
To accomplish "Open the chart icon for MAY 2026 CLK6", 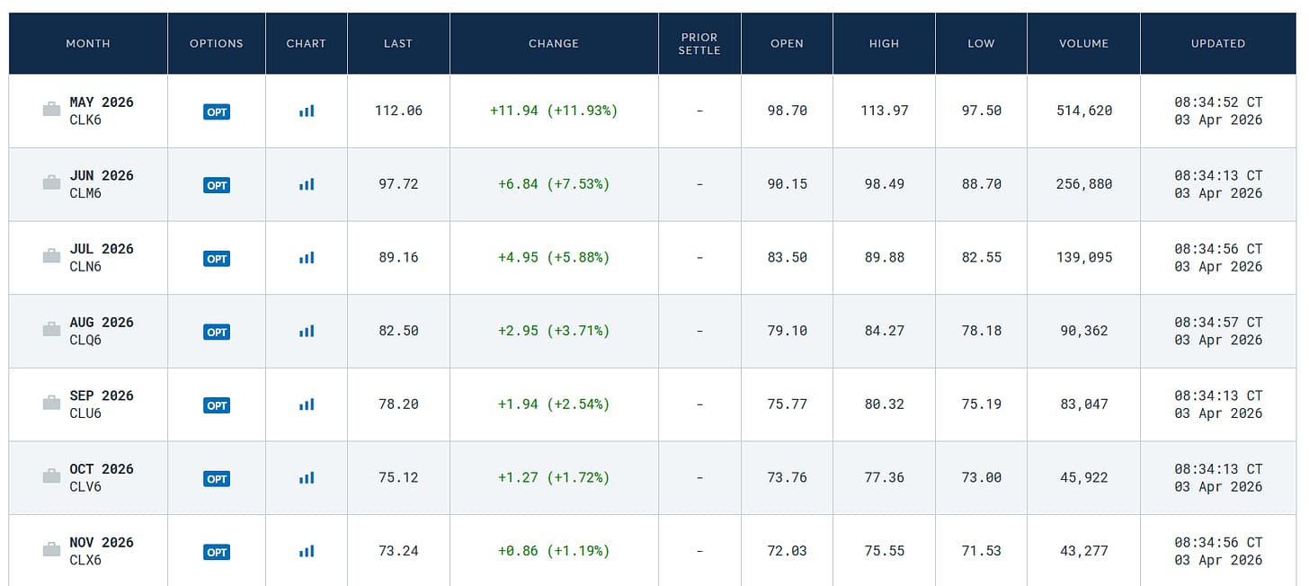I will point(307,111).
